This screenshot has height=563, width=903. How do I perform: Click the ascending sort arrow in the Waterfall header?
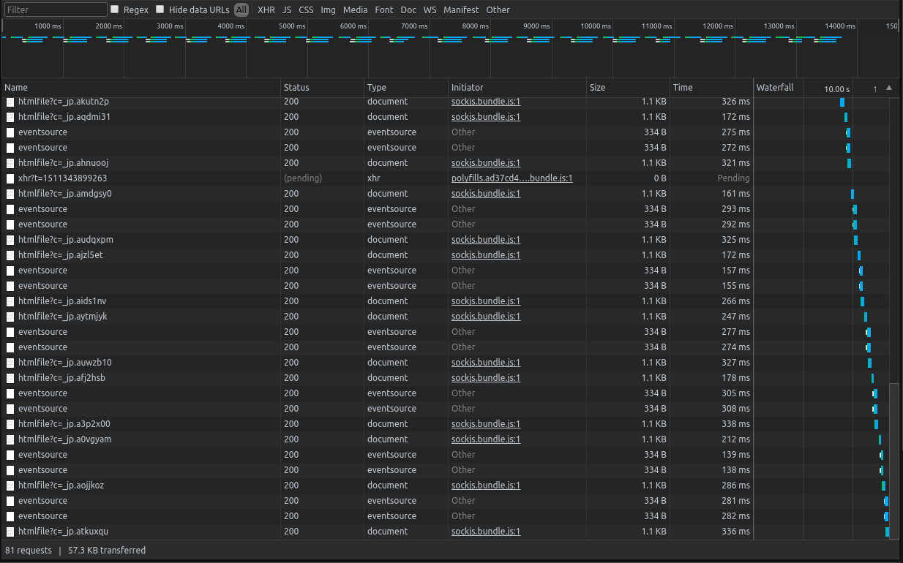(x=889, y=87)
